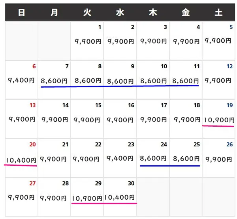Select day 16 priced 9,900円
237x219 pixels.
click(x=120, y=119)
